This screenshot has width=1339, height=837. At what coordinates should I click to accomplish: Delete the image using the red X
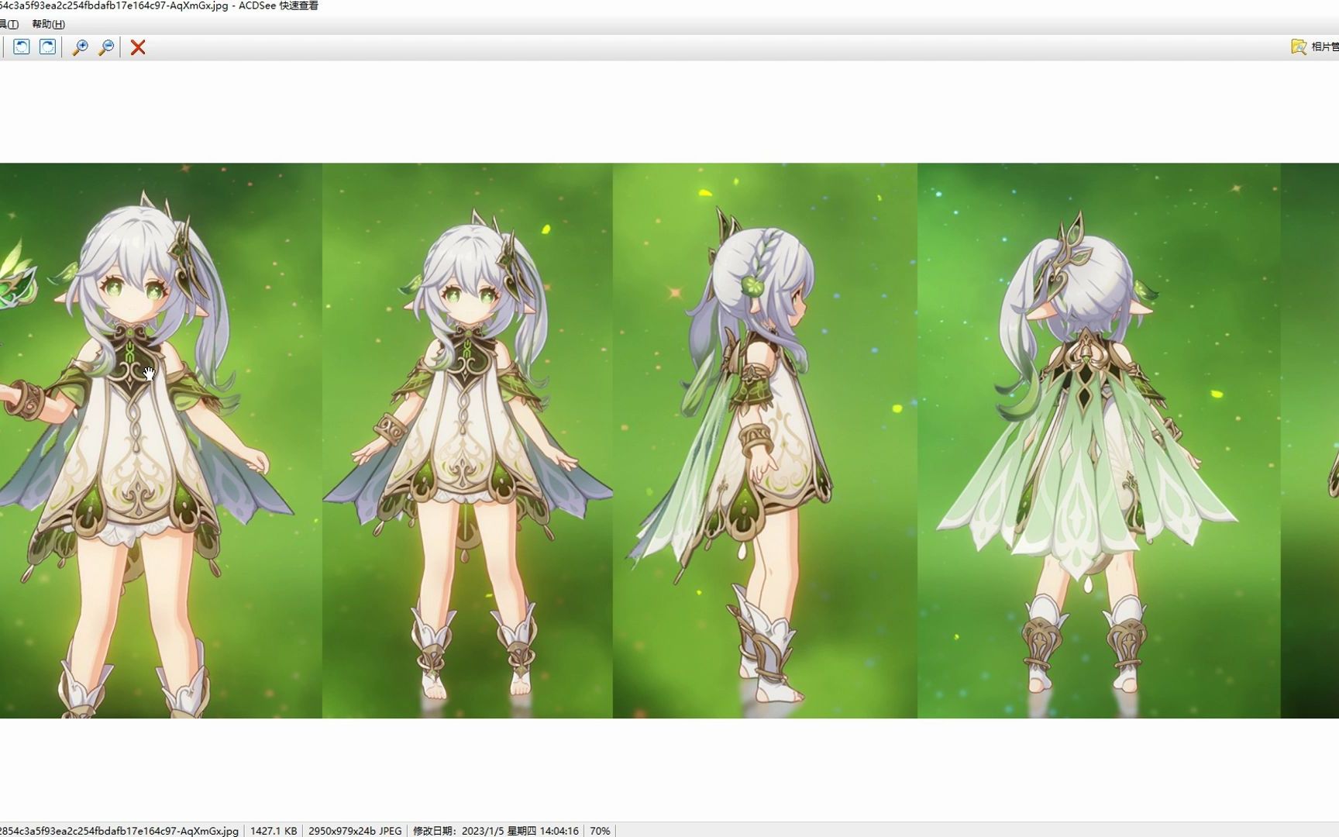click(137, 47)
